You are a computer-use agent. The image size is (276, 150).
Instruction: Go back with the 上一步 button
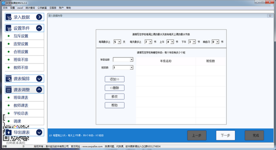pos(197,135)
